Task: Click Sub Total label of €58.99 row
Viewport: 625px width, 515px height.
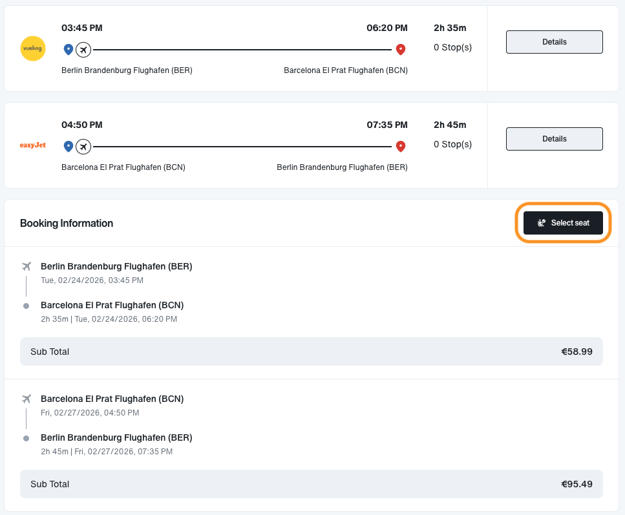Action: click(x=50, y=352)
